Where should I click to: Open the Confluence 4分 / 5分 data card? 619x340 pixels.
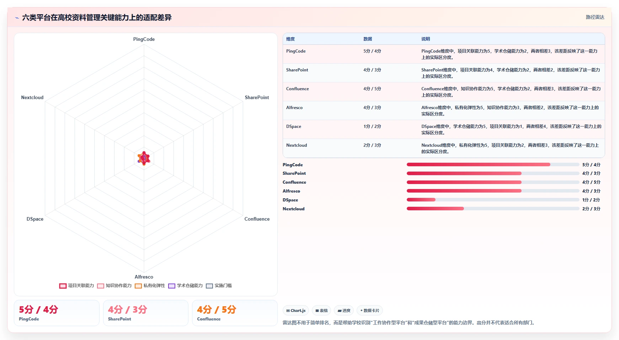click(235, 313)
